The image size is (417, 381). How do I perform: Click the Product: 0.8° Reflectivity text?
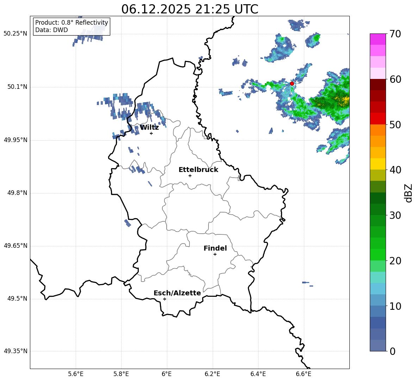(x=71, y=23)
